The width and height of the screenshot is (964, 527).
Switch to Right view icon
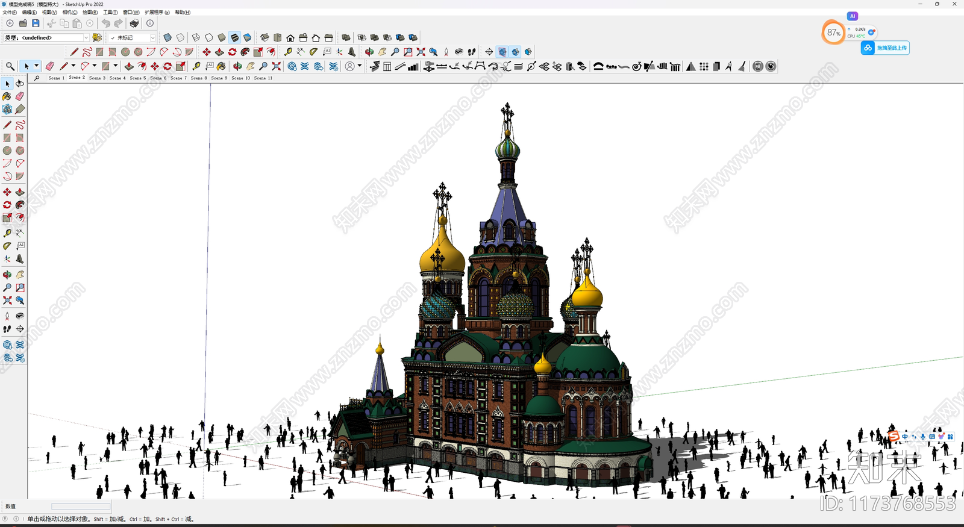[x=303, y=37]
